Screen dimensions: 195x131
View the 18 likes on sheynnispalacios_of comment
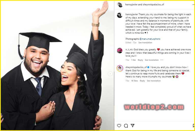click(x=134, y=81)
